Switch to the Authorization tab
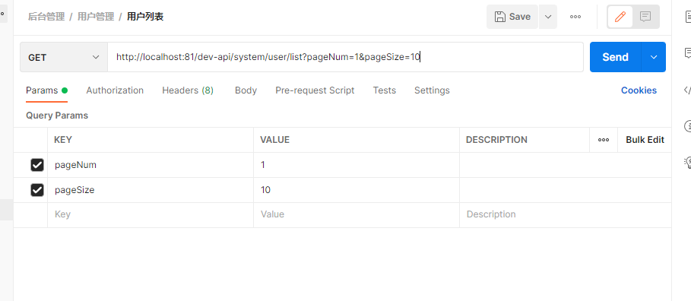Viewport: 691px width, 301px height. coord(115,90)
